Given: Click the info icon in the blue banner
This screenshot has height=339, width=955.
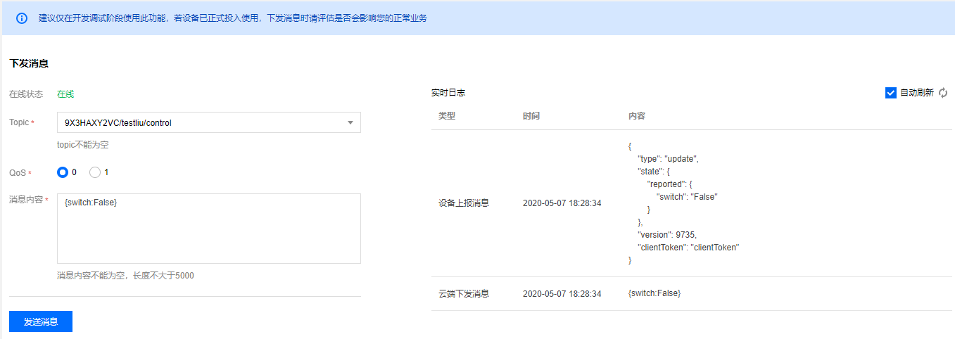Looking at the screenshot, I should click(x=22, y=18).
